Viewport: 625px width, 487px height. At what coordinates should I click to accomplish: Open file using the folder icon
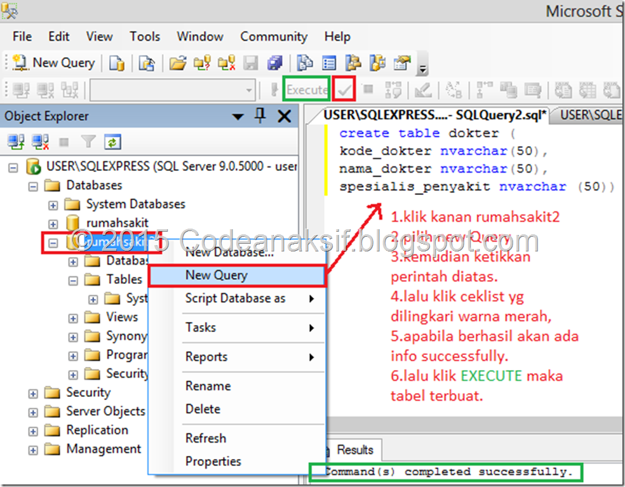[x=178, y=63]
